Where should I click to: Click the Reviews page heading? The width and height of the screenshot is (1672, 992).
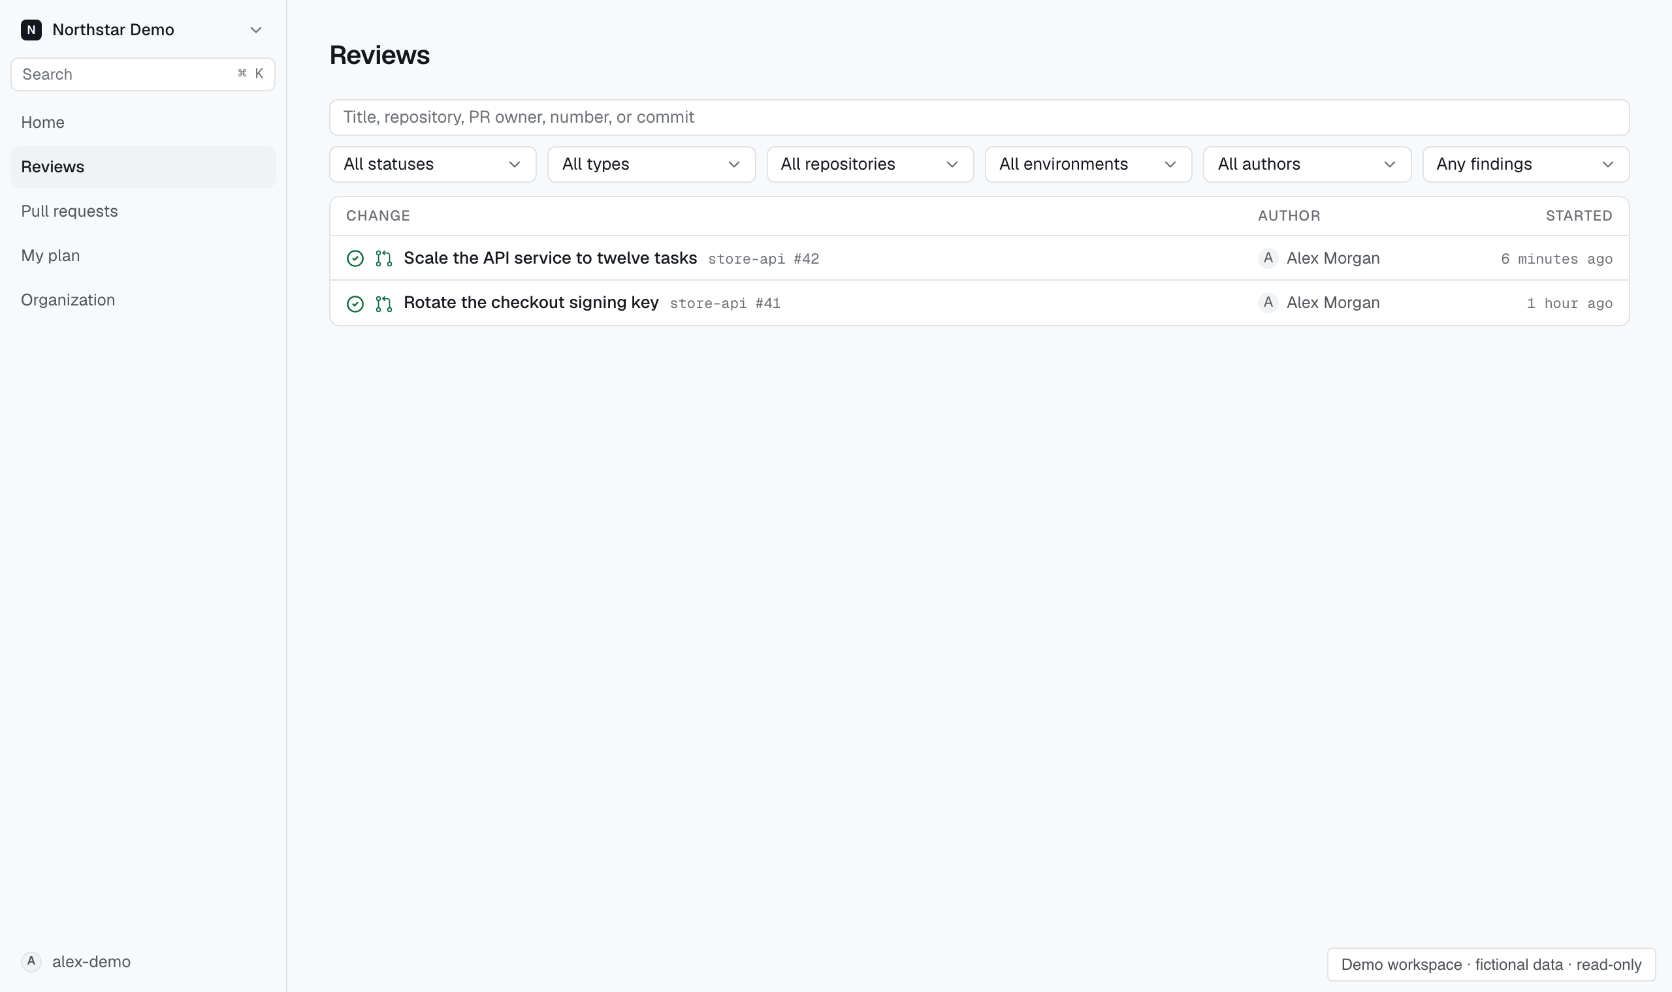click(x=379, y=55)
